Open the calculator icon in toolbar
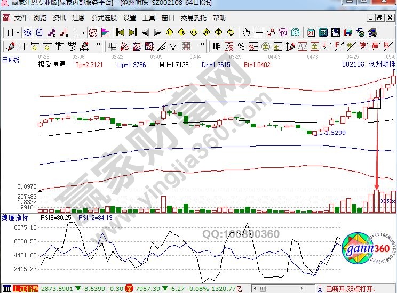The image size is (397, 293). pos(322,32)
